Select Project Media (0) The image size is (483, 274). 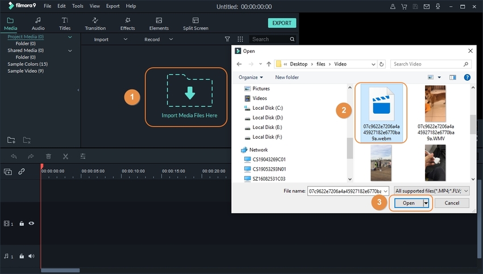[26, 37]
